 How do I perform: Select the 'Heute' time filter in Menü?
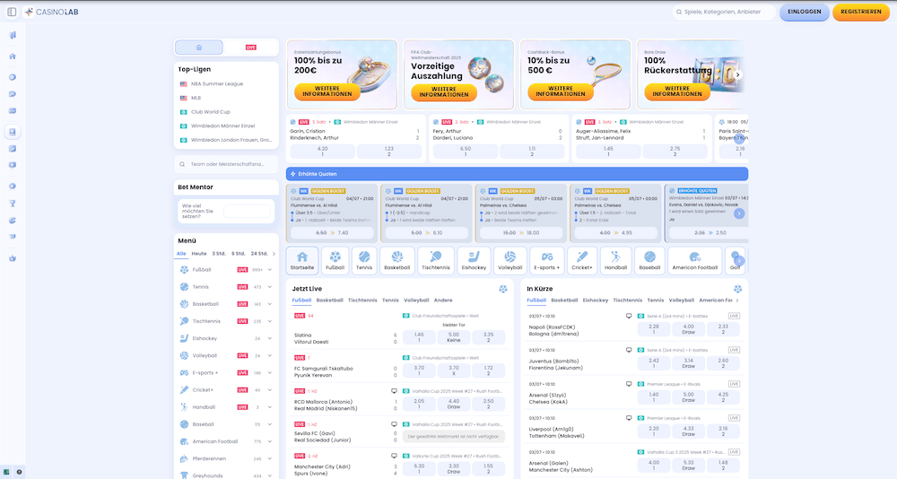pyautogui.click(x=198, y=254)
